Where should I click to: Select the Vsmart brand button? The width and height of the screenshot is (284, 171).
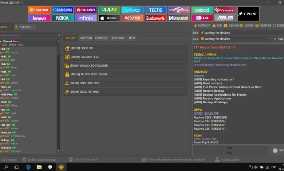[225, 10]
